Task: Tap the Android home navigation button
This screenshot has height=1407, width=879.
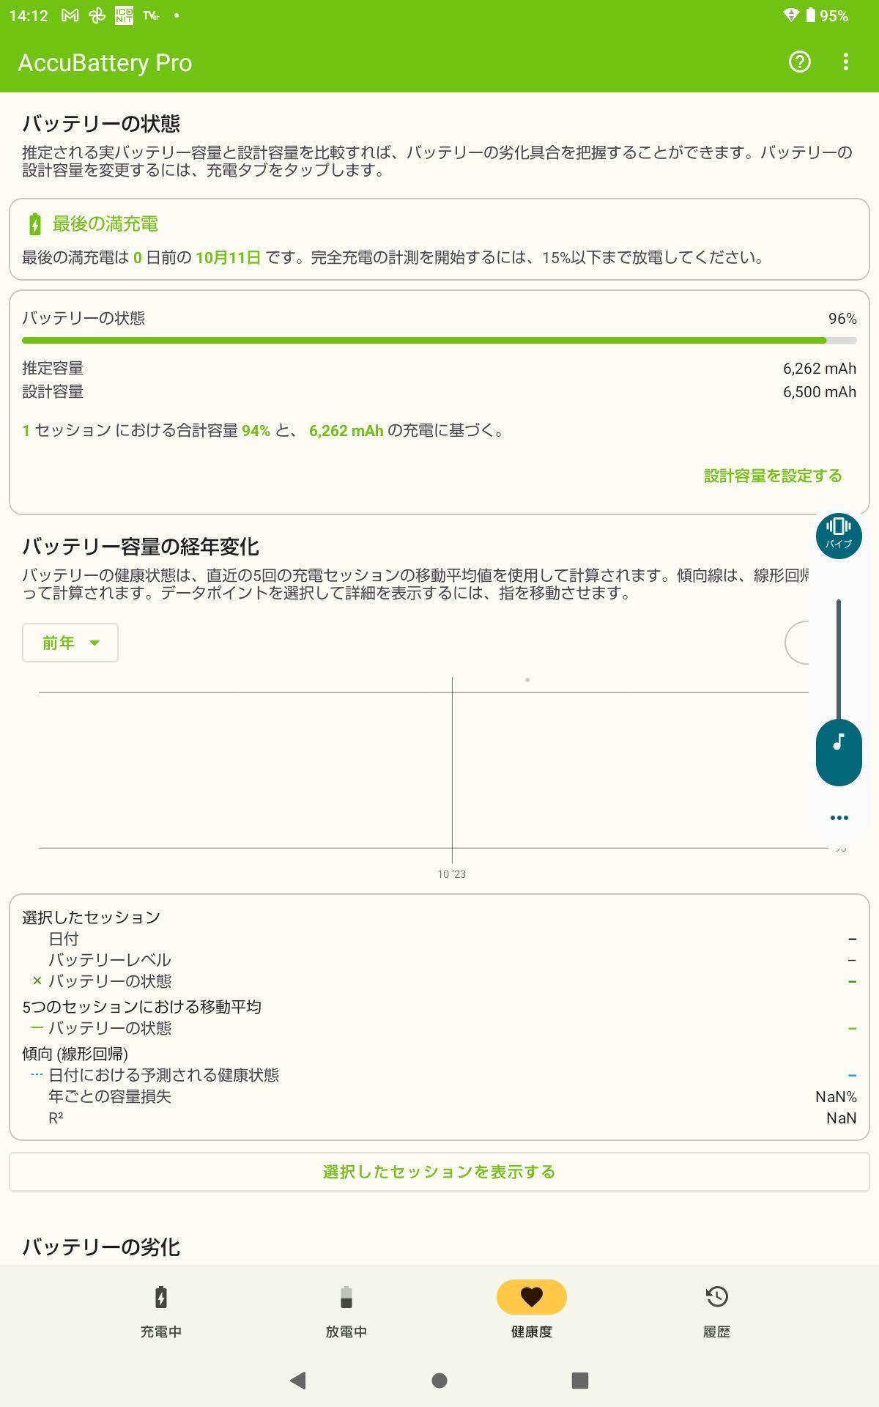Action: point(439,1381)
